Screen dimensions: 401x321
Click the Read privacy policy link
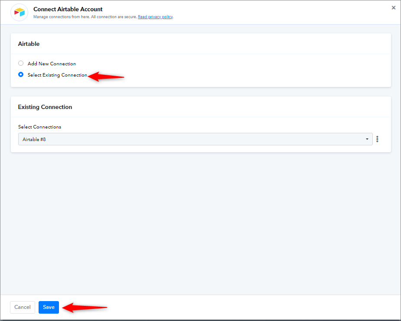click(155, 17)
